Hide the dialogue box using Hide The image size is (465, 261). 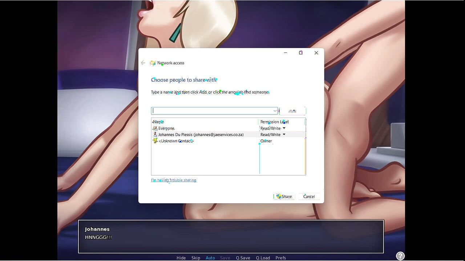click(x=181, y=258)
